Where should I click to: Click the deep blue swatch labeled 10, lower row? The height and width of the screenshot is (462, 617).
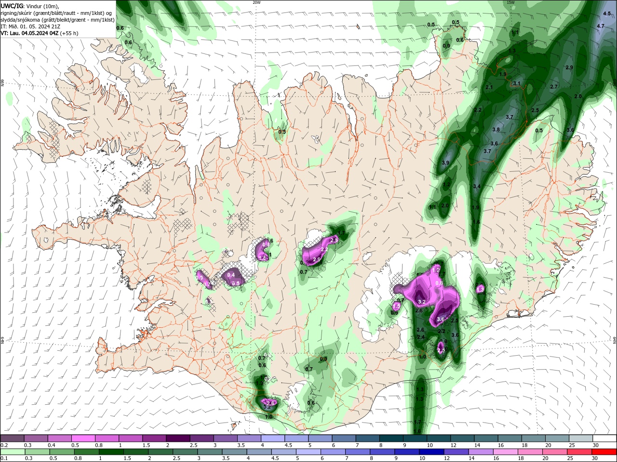coord(431,452)
